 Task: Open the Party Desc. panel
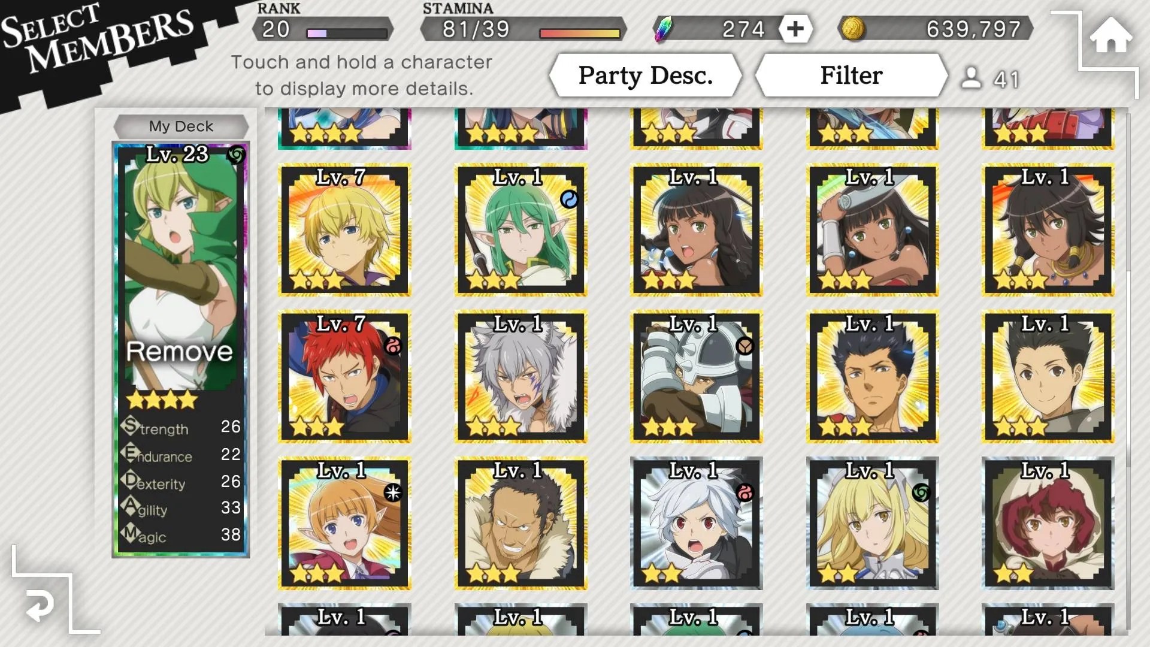pyautogui.click(x=646, y=75)
